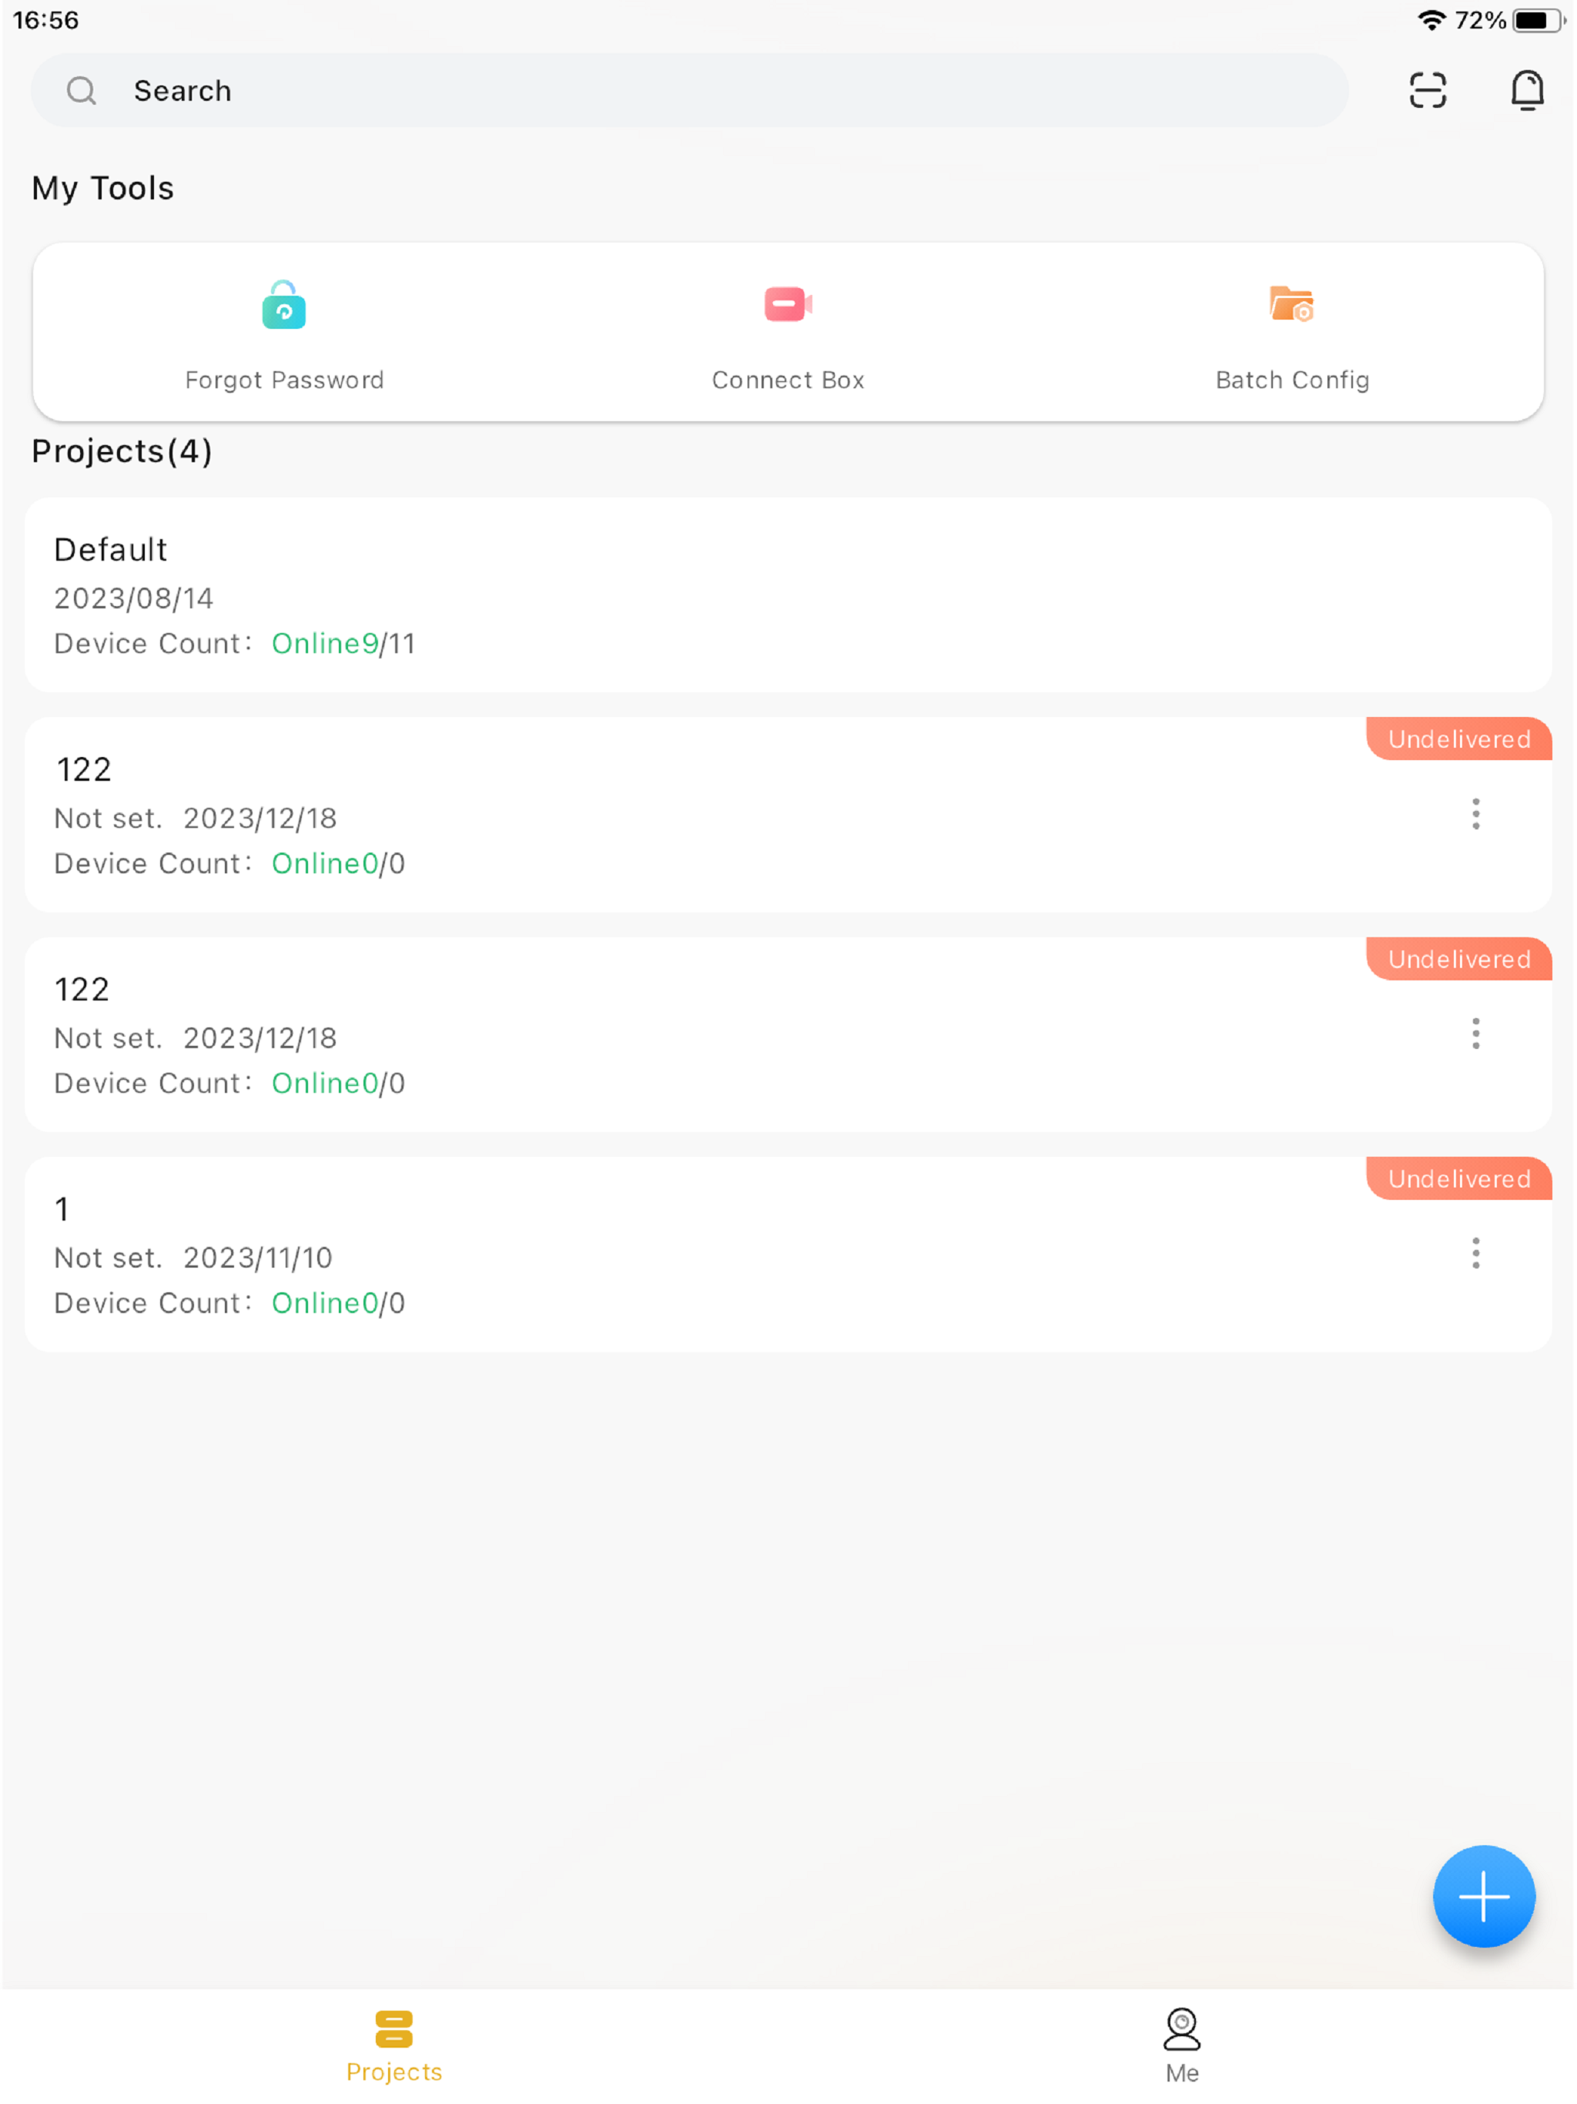Open the notifications bell

click(x=1527, y=90)
